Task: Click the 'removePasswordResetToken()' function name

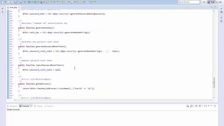Action: tap(50, 65)
